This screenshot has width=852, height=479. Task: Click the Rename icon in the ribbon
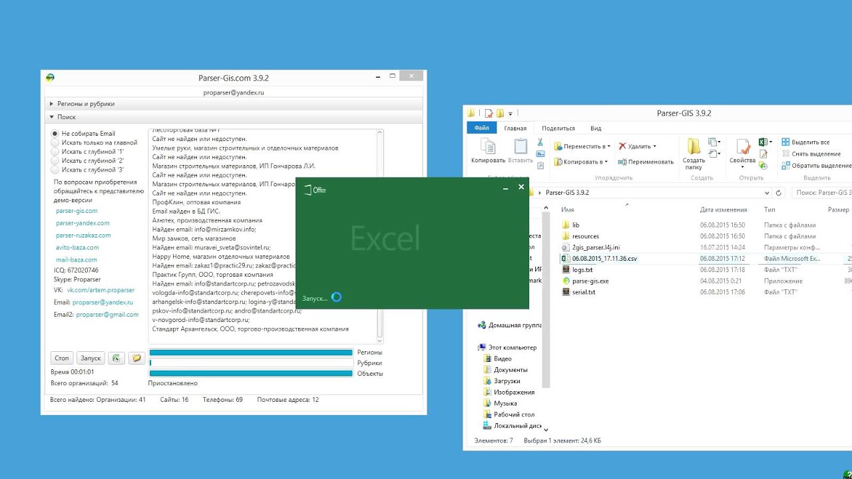pos(622,162)
